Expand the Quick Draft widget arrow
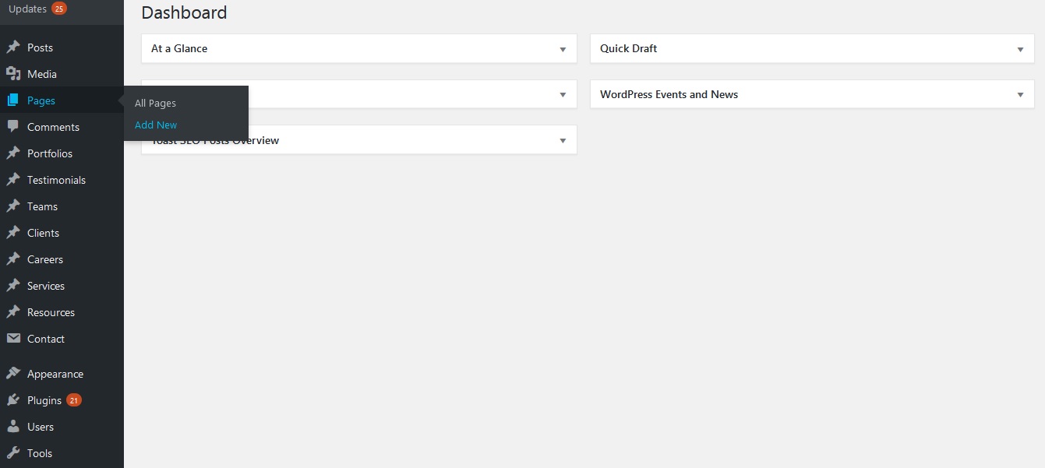The width and height of the screenshot is (1045, 468). pos(1020,49)
